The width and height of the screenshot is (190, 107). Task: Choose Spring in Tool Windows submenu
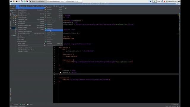(54, 42)
